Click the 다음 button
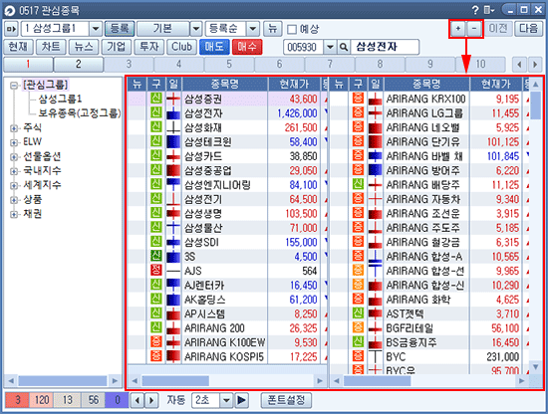 528,29
